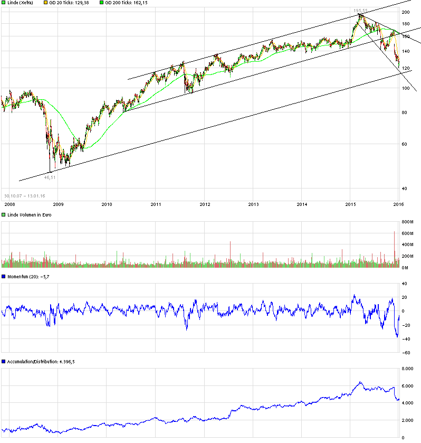The height and width of the screenshot is (443, 421).
Task: Click the 140 price axis label
Action: point(406,51)
